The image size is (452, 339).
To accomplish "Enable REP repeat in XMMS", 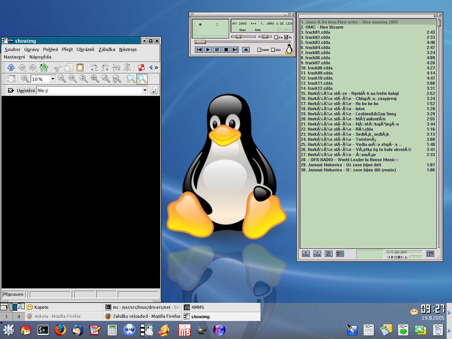I will click(x=273, y=50).
